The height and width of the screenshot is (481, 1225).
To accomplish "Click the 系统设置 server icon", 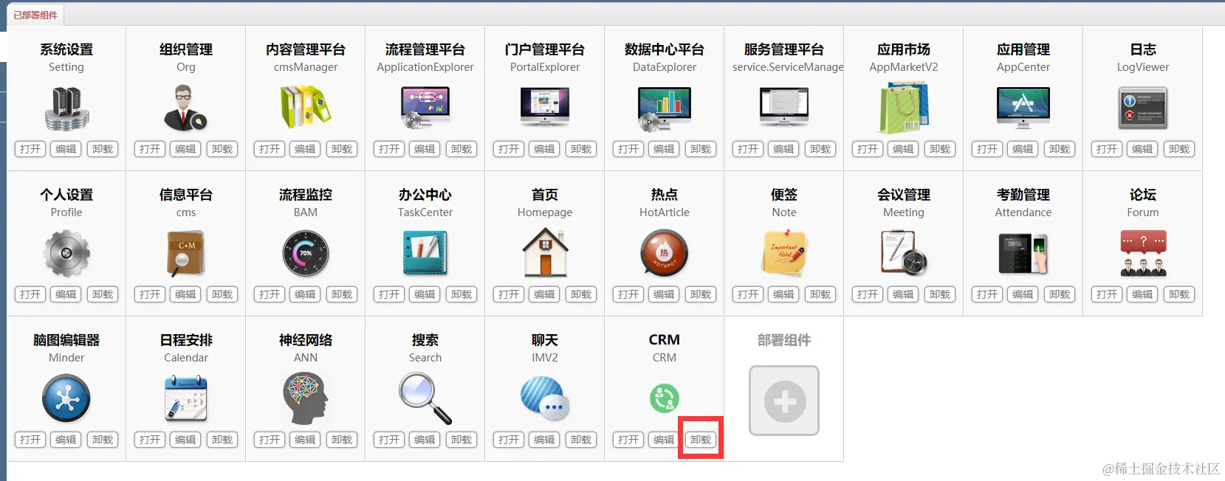I will [66, 108].
